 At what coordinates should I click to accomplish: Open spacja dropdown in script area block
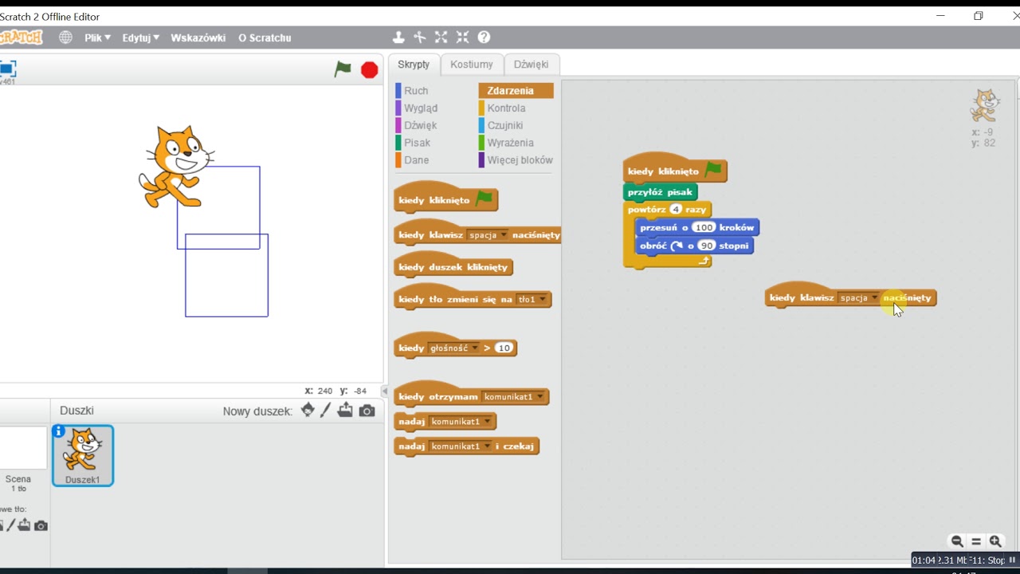(858, 298)
